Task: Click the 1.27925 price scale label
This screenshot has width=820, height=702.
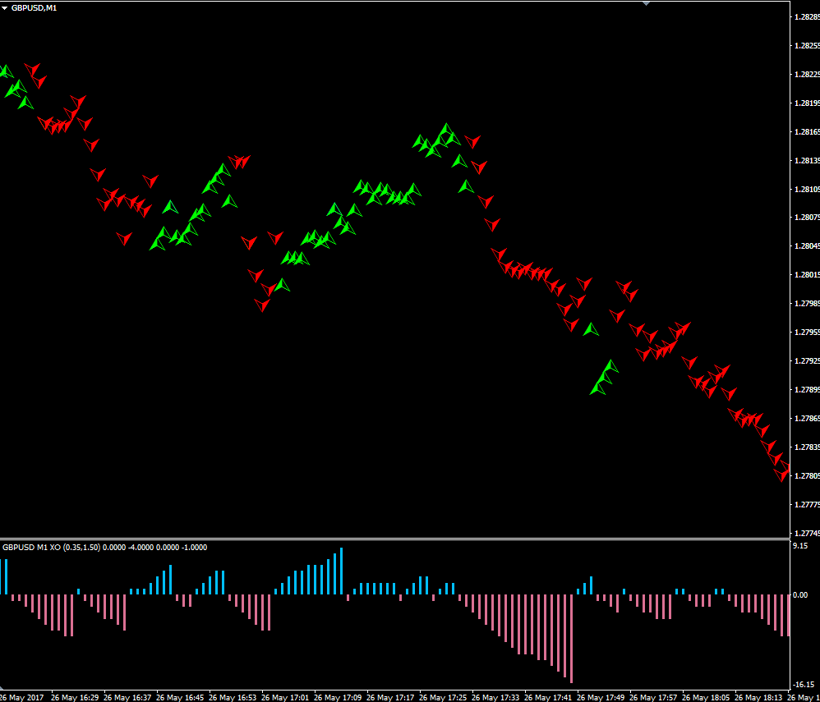Action: (x=806, y=361)
